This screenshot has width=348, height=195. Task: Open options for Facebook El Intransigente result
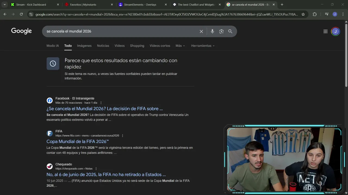pyautogui.click(x=101, y=103)
